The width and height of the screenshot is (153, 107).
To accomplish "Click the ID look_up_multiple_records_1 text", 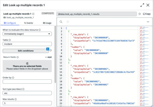I will 19,18.
